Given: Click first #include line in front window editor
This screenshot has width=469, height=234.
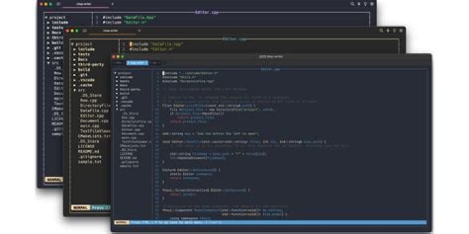Looking at the screenshot, I should (x=191, y=73).
